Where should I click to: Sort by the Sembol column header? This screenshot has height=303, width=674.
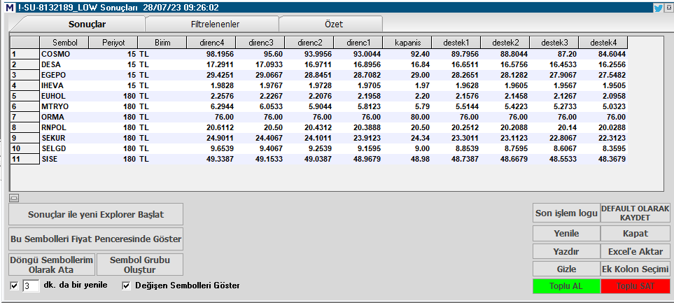pyautogui.click(x=64, y=43)
